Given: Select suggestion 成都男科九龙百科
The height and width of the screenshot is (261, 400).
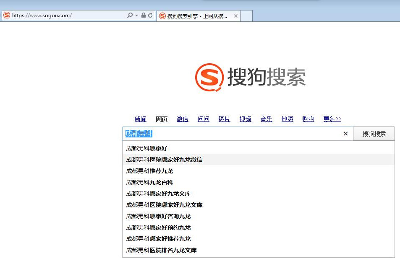Looking at the screenshot, I should tap(150, 182).
